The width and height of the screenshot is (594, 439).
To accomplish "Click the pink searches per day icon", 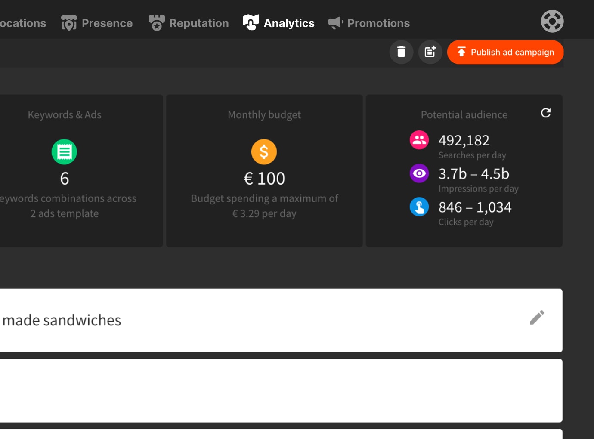I will tap(419, 140).
